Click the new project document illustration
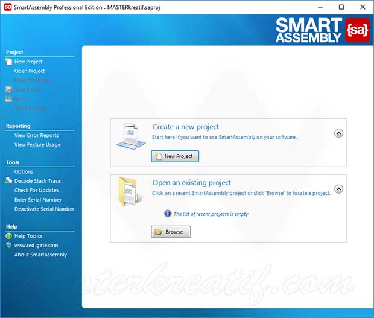Image resolution: width=374 pixels, height=318 pixels. 131,136
